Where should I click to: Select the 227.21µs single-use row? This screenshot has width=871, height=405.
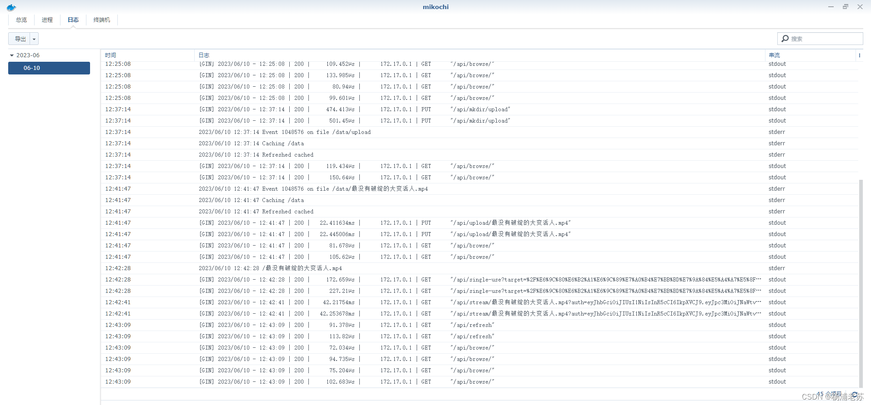(x=479, y=291)
